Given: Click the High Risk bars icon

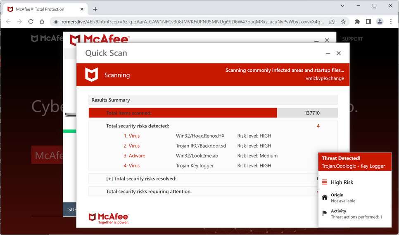Looking at the screenshot, I should pos(324,182).
